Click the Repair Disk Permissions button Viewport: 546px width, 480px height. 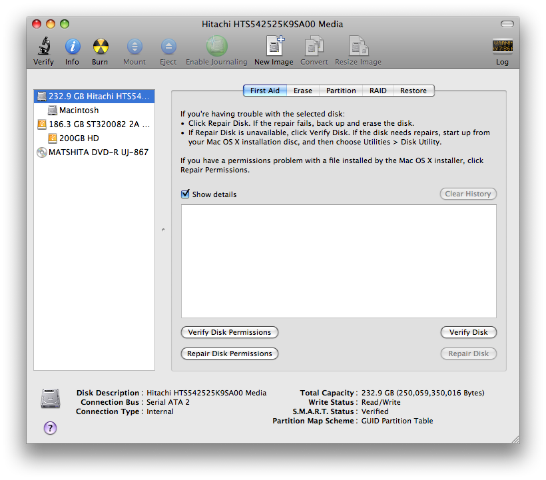pyautogui.click(x=230, y=354)
